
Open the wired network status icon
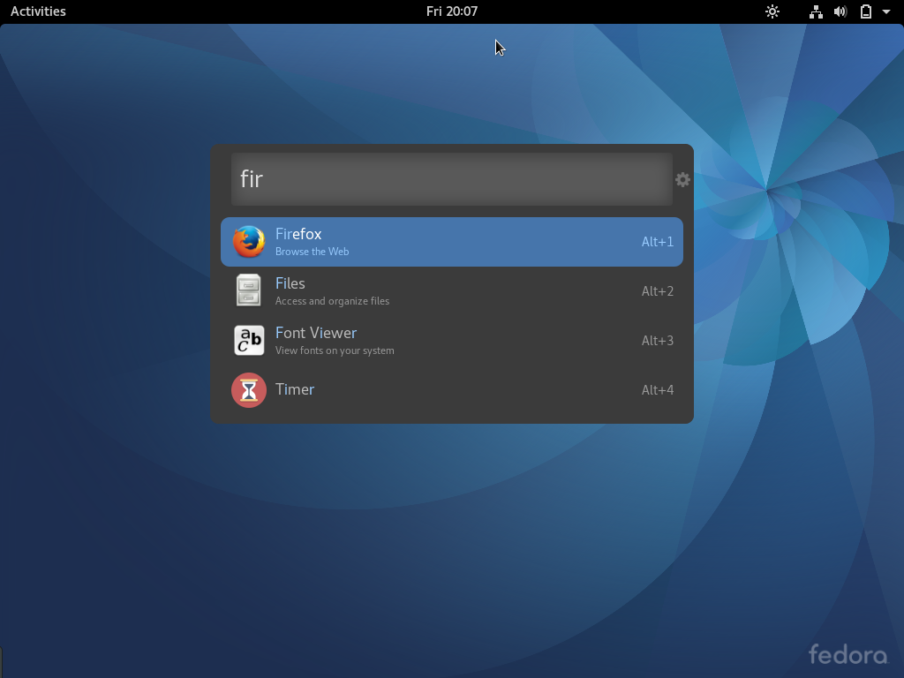coord(816,11)
